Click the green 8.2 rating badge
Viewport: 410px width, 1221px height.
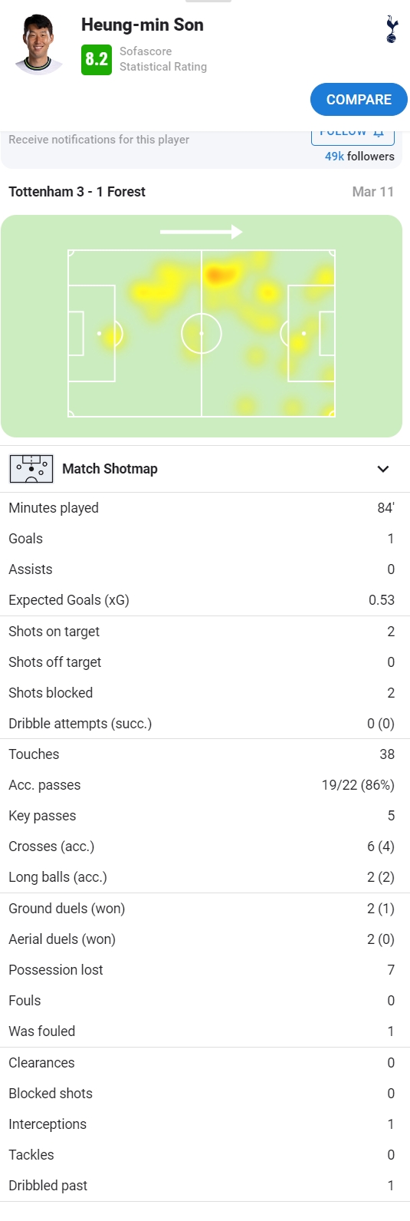[97, 59]
